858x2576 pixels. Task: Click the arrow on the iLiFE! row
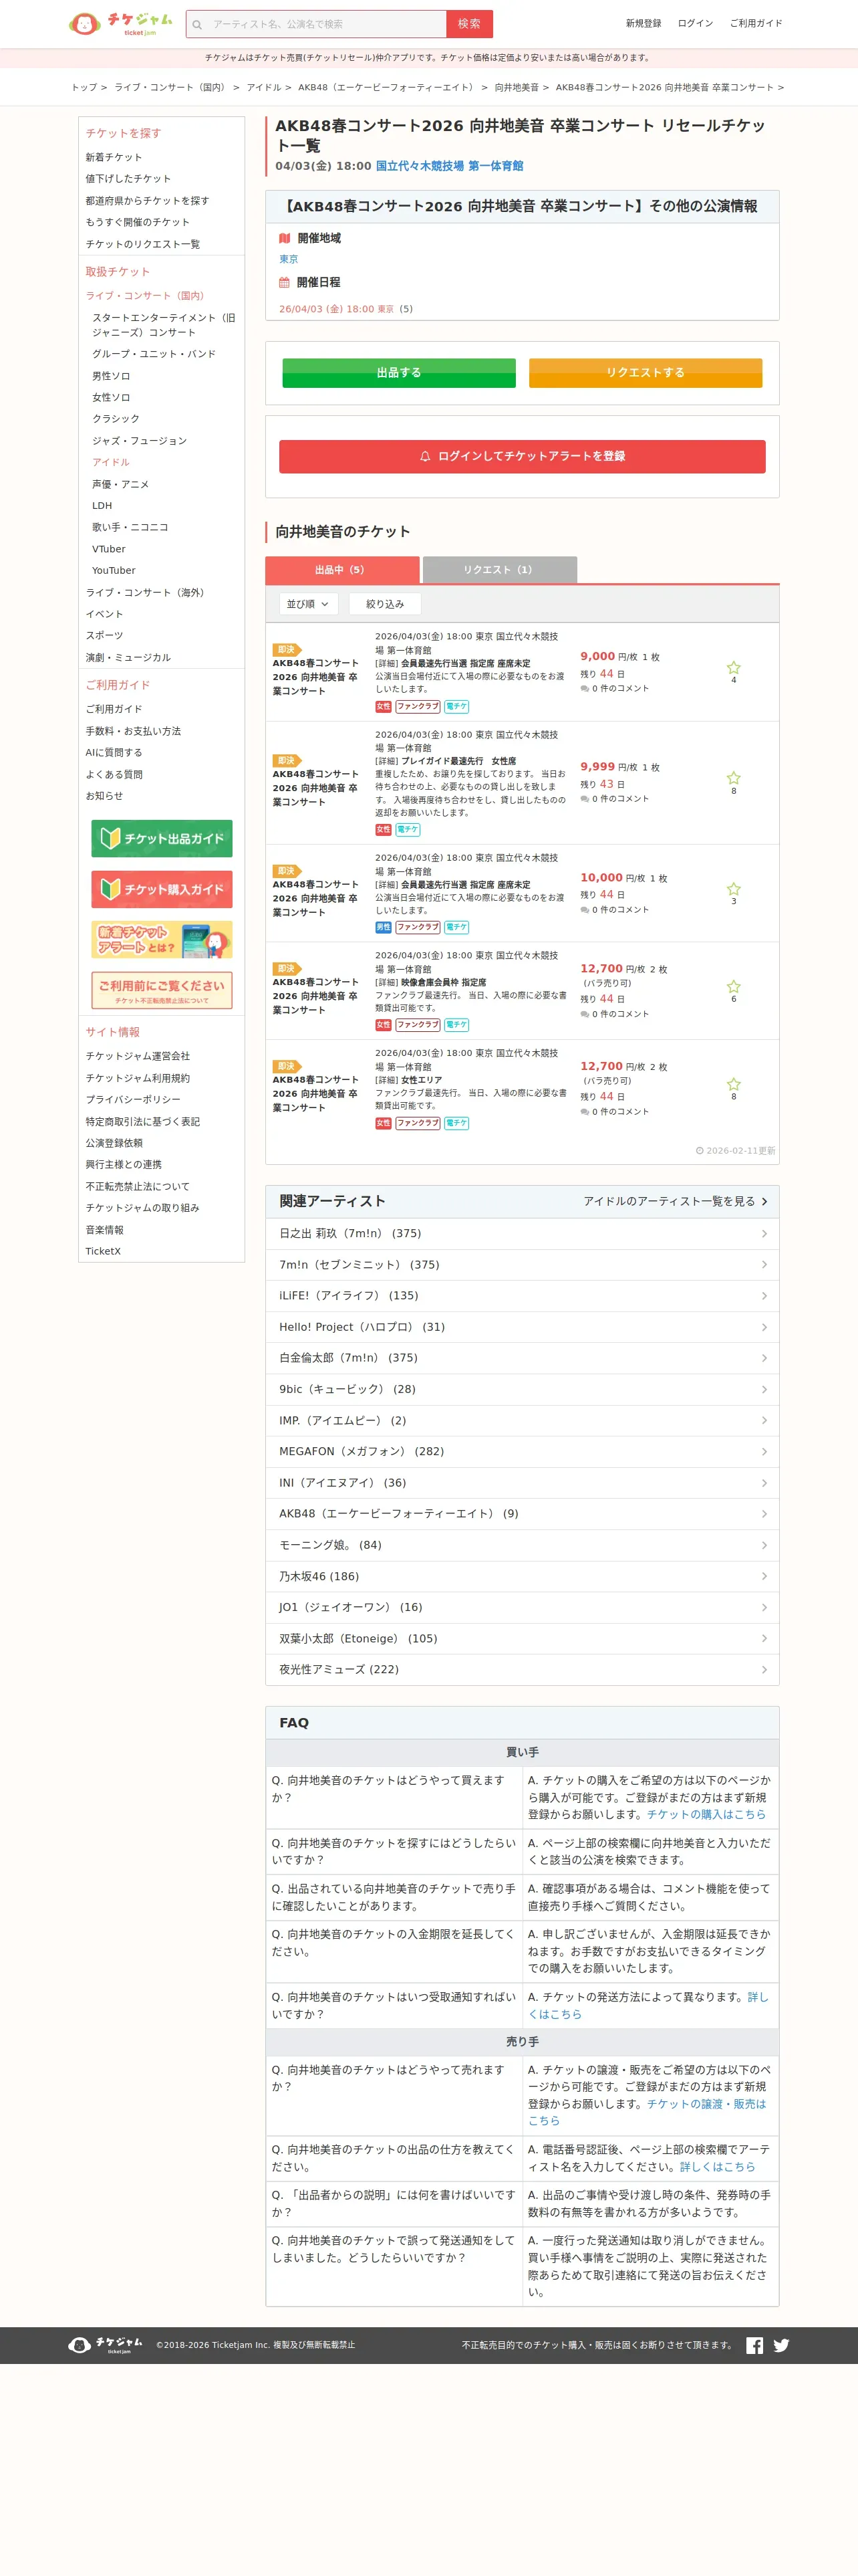click(764, 1296)
